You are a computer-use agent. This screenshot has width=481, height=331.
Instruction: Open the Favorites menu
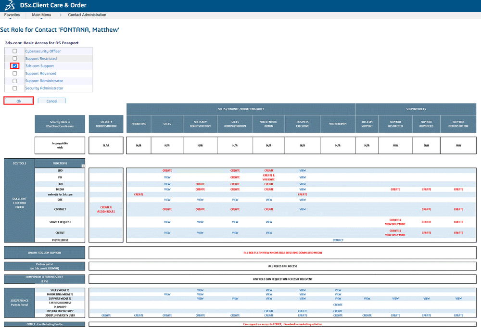tap(12, 15)
